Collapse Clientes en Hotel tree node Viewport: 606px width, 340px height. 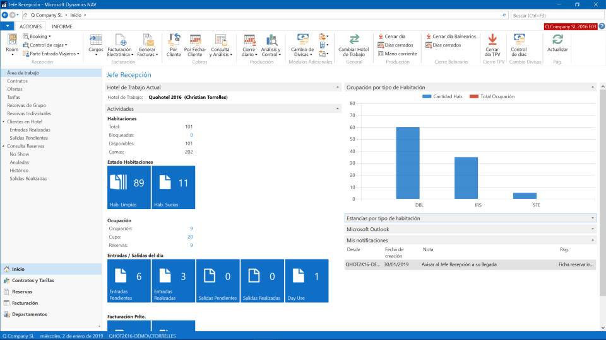tap(4, 122)
